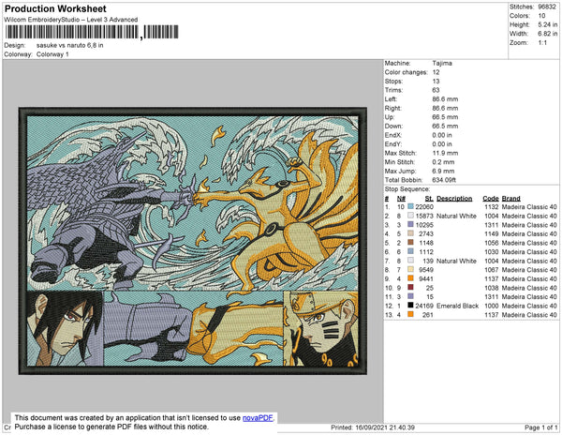Select the beige swatch in stop row 4
Screen dimensions: 562x435
click(x=410, y=233)
